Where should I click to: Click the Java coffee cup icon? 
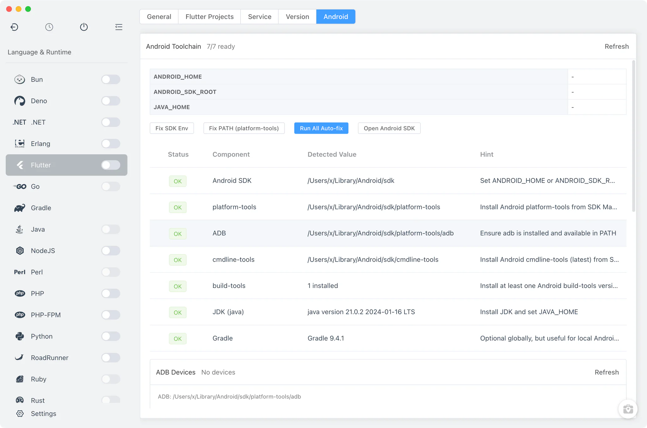tap(20, 229)
